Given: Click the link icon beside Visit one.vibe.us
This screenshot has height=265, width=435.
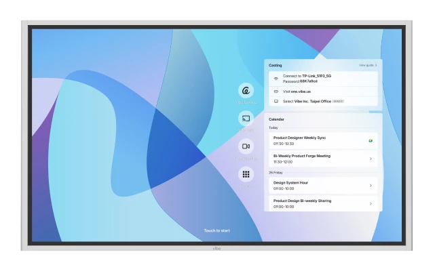Looking at the screenshot, I should 276,91.
